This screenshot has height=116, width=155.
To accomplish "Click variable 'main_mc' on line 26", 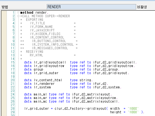I will point(40,101).
